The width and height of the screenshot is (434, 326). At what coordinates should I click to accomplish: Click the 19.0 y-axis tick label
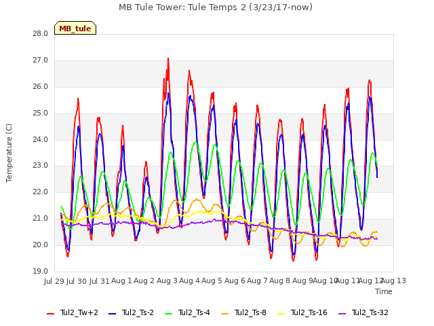41,271
